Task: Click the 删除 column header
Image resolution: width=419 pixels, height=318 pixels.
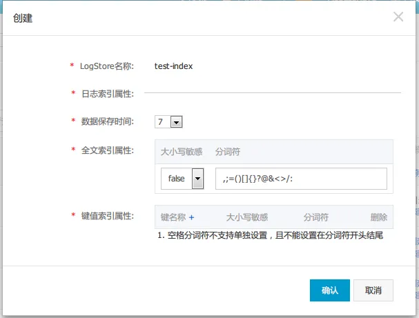Action: [x=379, y=217]
